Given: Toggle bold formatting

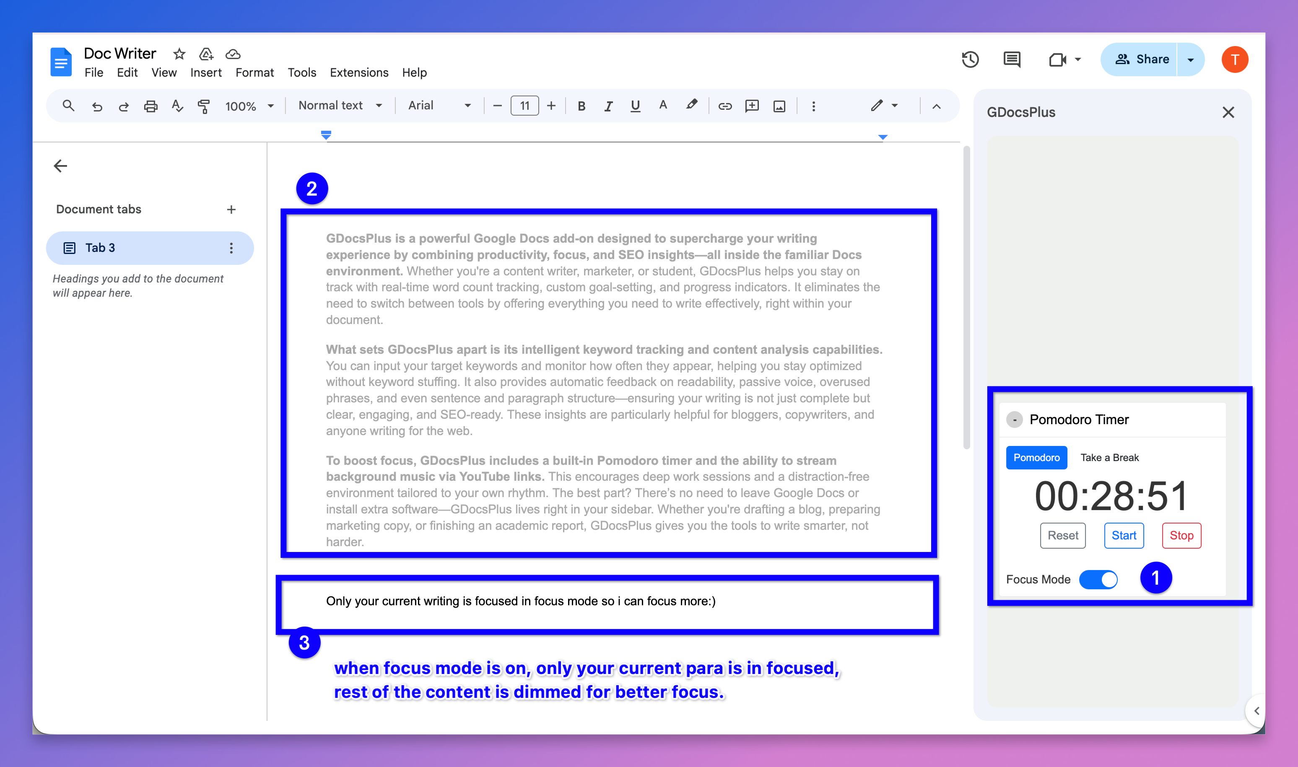Looking at the screenshot, I should (x=581, y=106).
